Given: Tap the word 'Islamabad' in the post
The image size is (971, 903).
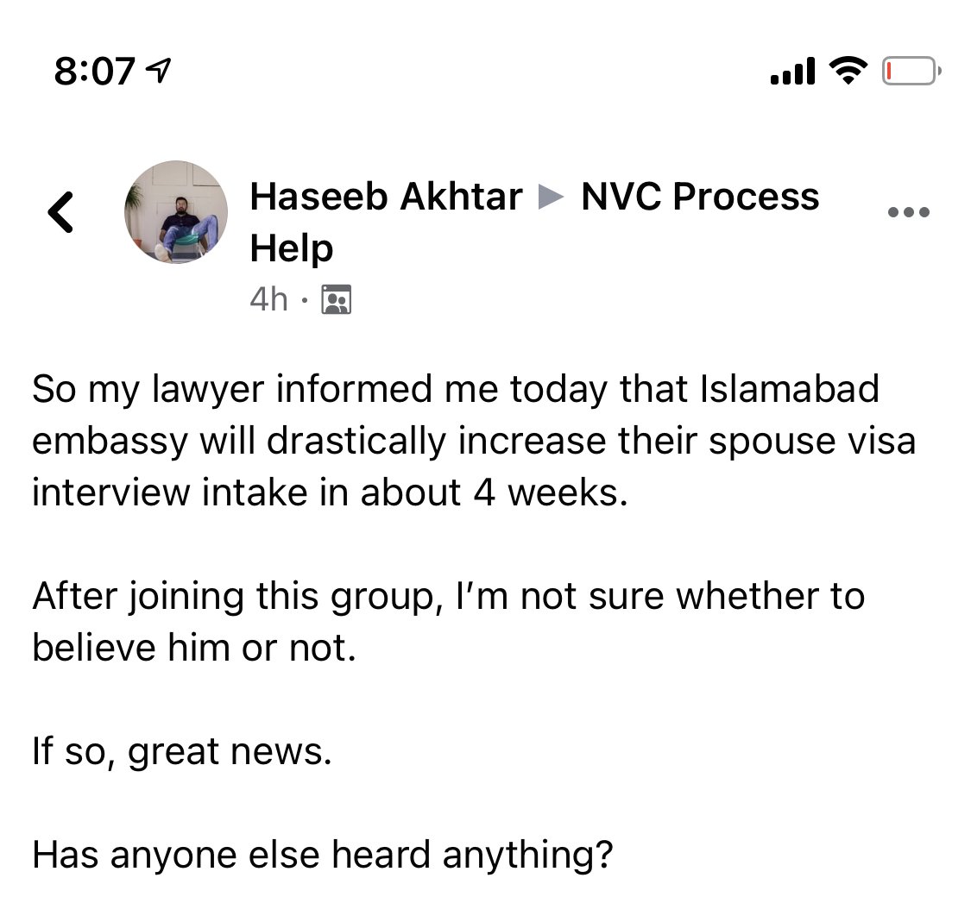Looking at the screenshot, I should pyautogui.click(x=790, y=389).
